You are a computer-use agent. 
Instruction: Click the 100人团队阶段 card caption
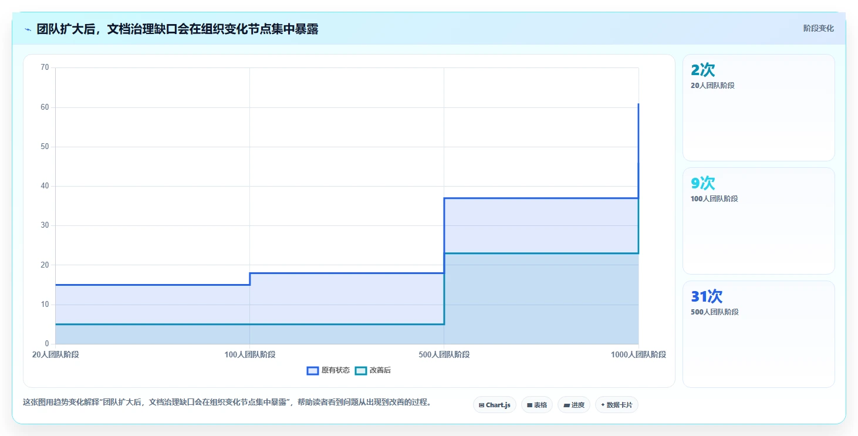714,199
